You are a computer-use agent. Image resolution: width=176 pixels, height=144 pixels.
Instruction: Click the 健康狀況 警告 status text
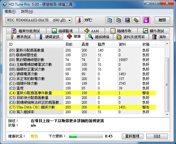[x=34, y=136]
